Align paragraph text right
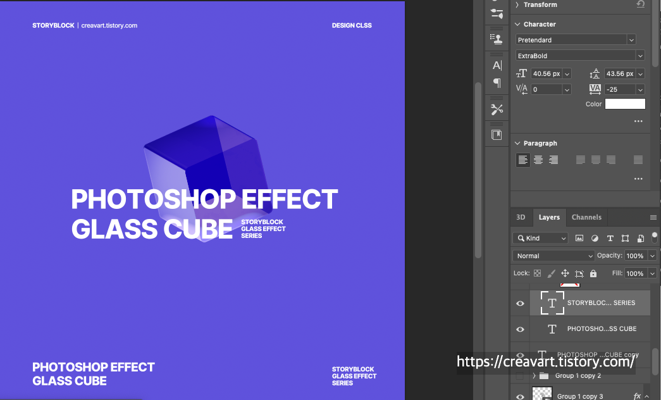661x400 pixels. pyautogui.click(x=553, y=159)
